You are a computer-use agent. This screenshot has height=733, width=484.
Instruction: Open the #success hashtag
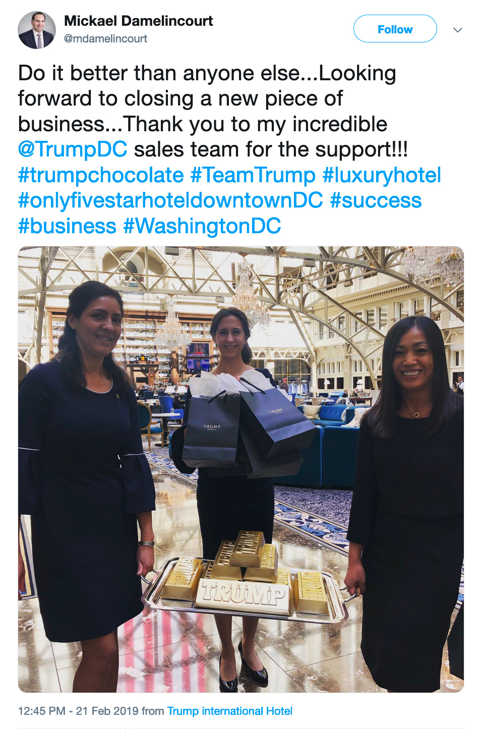point(376,200)
